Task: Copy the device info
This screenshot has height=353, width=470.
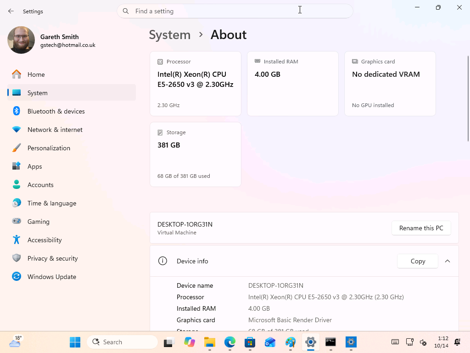Action: (418, 261)
